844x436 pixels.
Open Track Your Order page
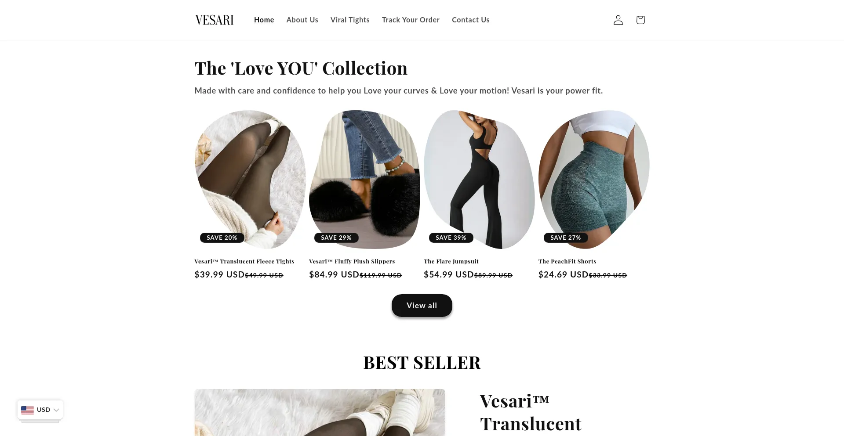tap(411, 20)
